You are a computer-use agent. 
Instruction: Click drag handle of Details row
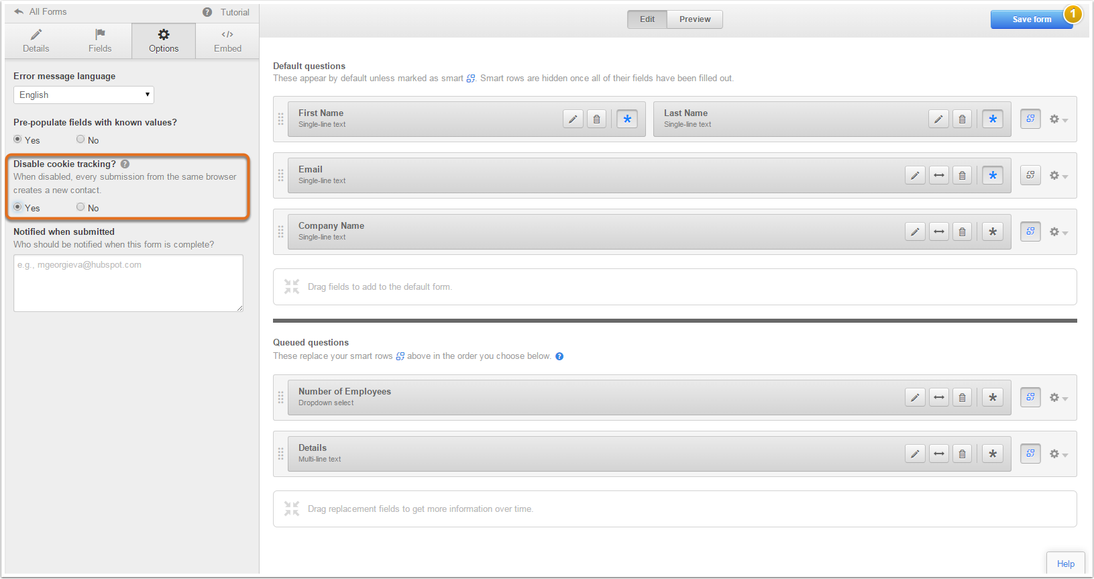click(x=280, y=454)
